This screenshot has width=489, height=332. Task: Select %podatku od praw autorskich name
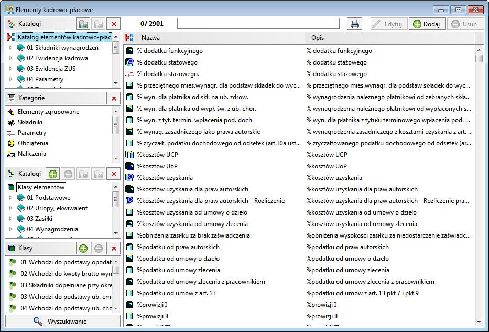coord(178,247)
